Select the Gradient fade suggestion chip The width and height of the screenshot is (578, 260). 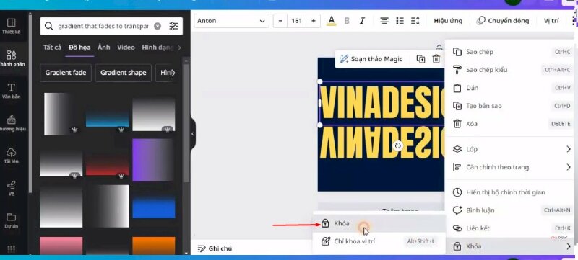click(66, 73)
